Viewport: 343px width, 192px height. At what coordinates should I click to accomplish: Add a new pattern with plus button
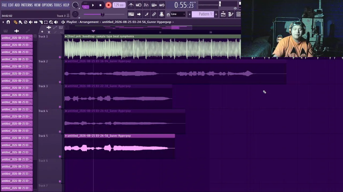tap(216, 14)
